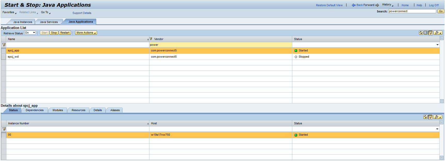Open the wrench settings menu for Application List
445x161 pixels.
tap(438, 33)
